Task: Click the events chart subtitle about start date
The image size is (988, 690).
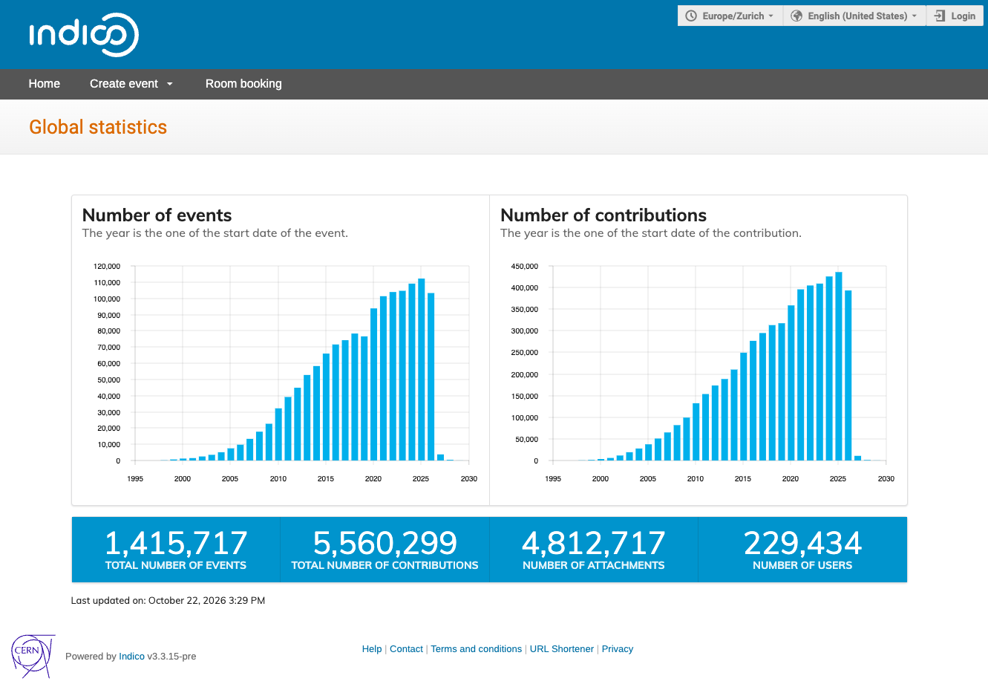Action: [x=215, y=233]
